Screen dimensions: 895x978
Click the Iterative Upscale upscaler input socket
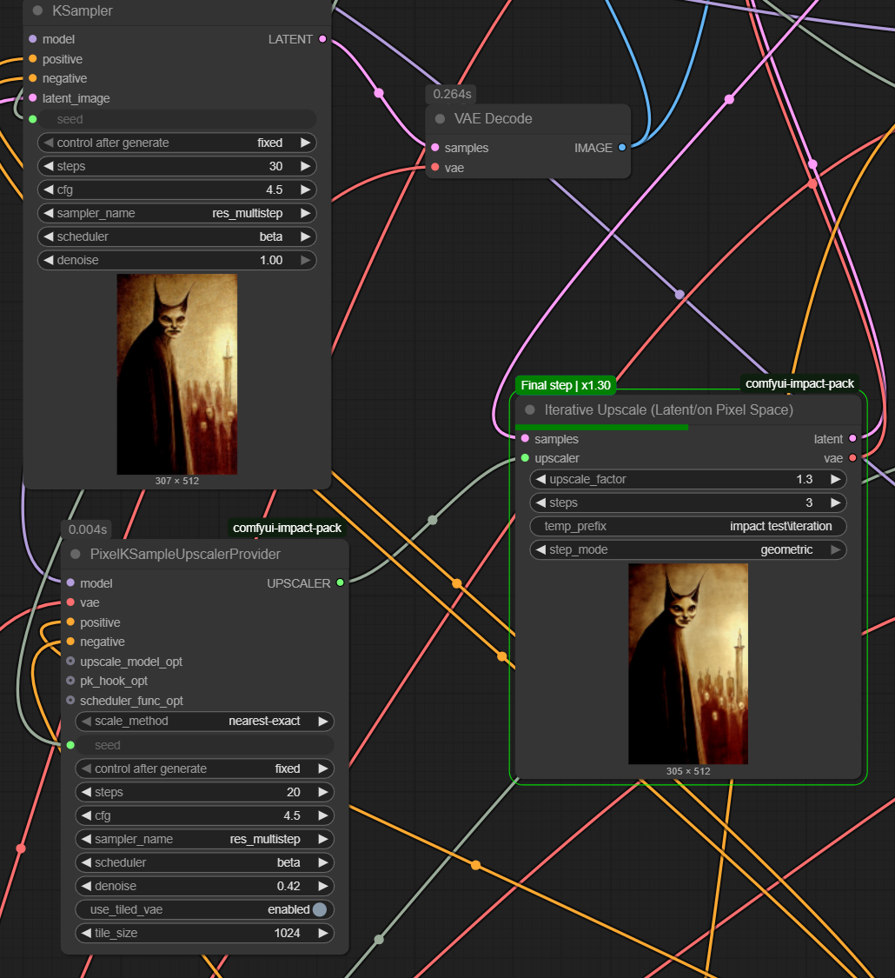click(x=526, y=458)
